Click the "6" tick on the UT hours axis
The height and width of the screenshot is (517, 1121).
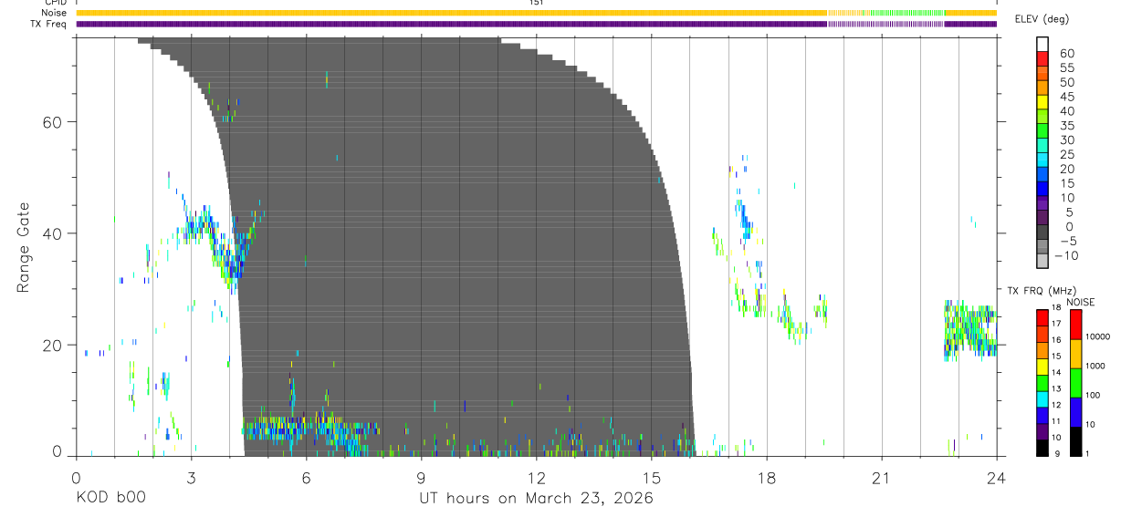[306, 478]
